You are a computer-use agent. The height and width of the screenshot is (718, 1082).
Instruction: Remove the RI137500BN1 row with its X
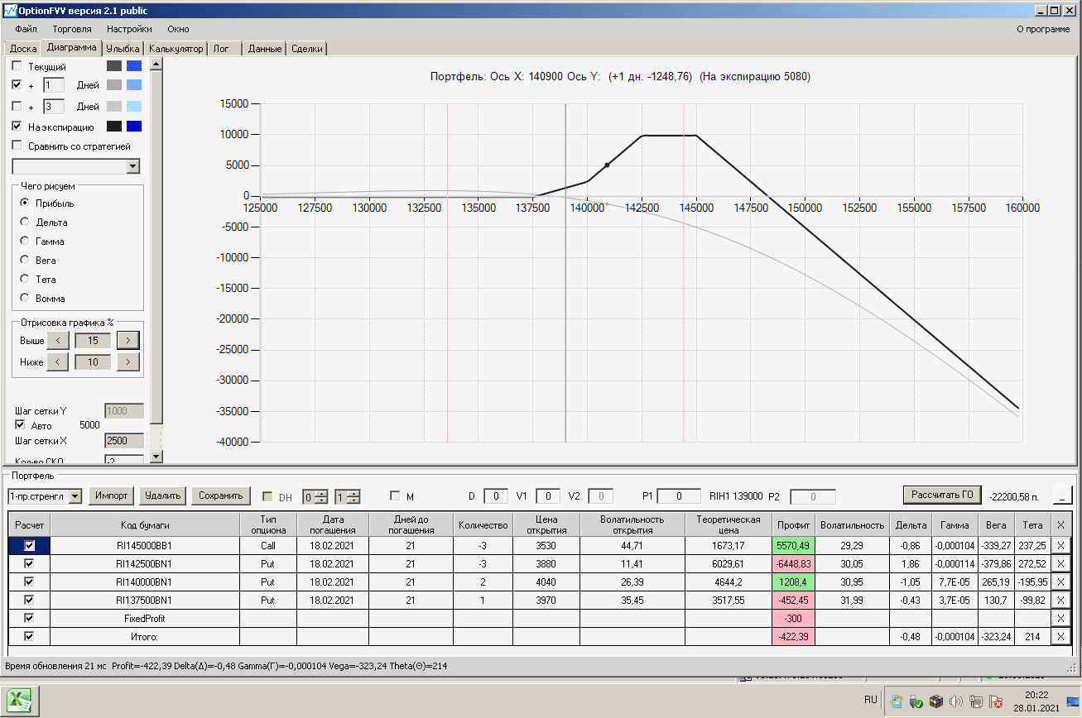1060,600
